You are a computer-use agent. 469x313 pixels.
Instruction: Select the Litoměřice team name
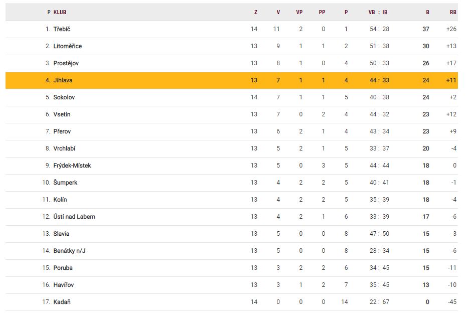pyautogui.click(x=67, y=46)
